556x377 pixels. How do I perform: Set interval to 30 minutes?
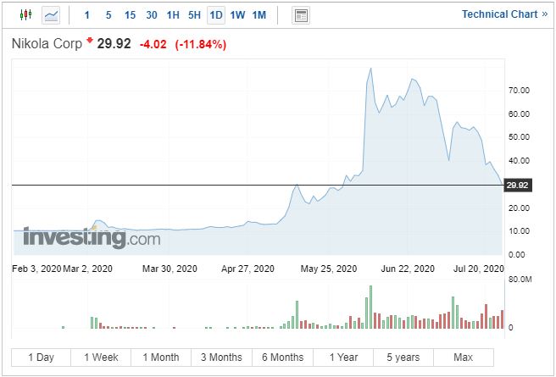[152, 15]
